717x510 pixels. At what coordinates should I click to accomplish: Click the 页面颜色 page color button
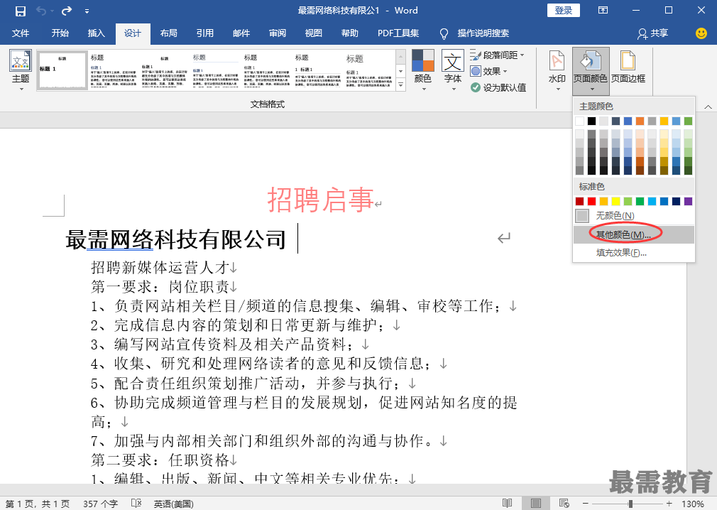591,70
